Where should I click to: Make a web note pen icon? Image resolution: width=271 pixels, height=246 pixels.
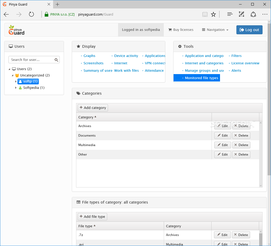(241, 14)
